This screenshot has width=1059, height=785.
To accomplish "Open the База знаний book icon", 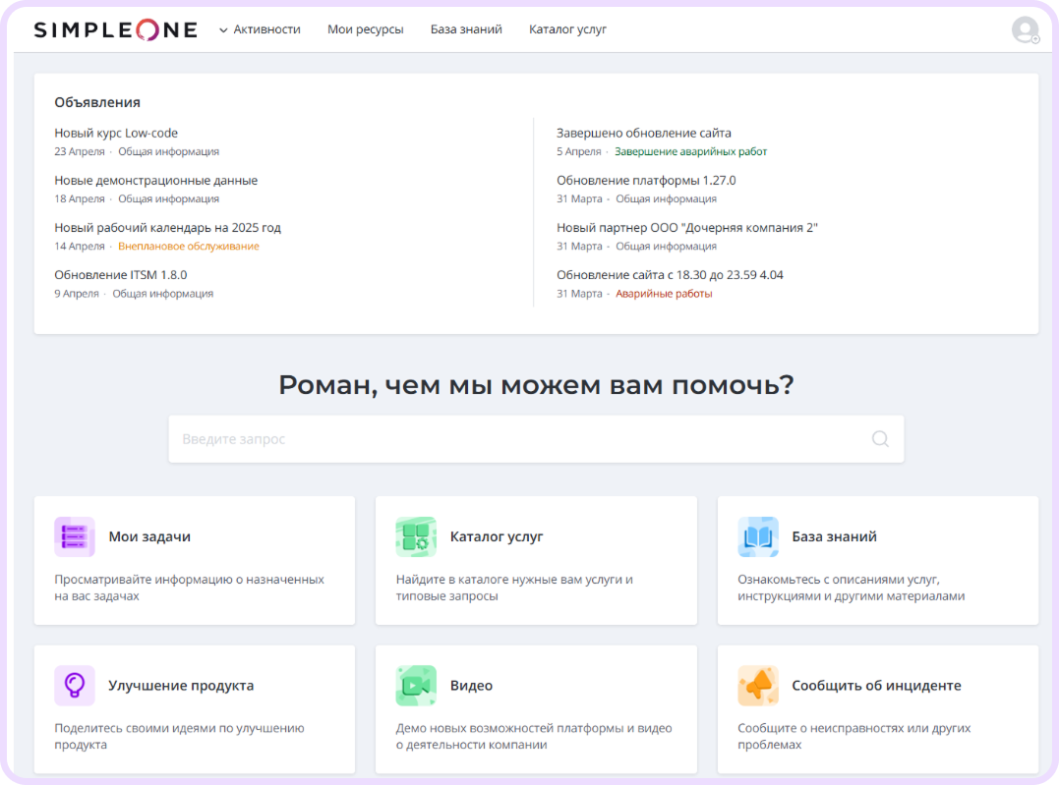I will [757, 536].
